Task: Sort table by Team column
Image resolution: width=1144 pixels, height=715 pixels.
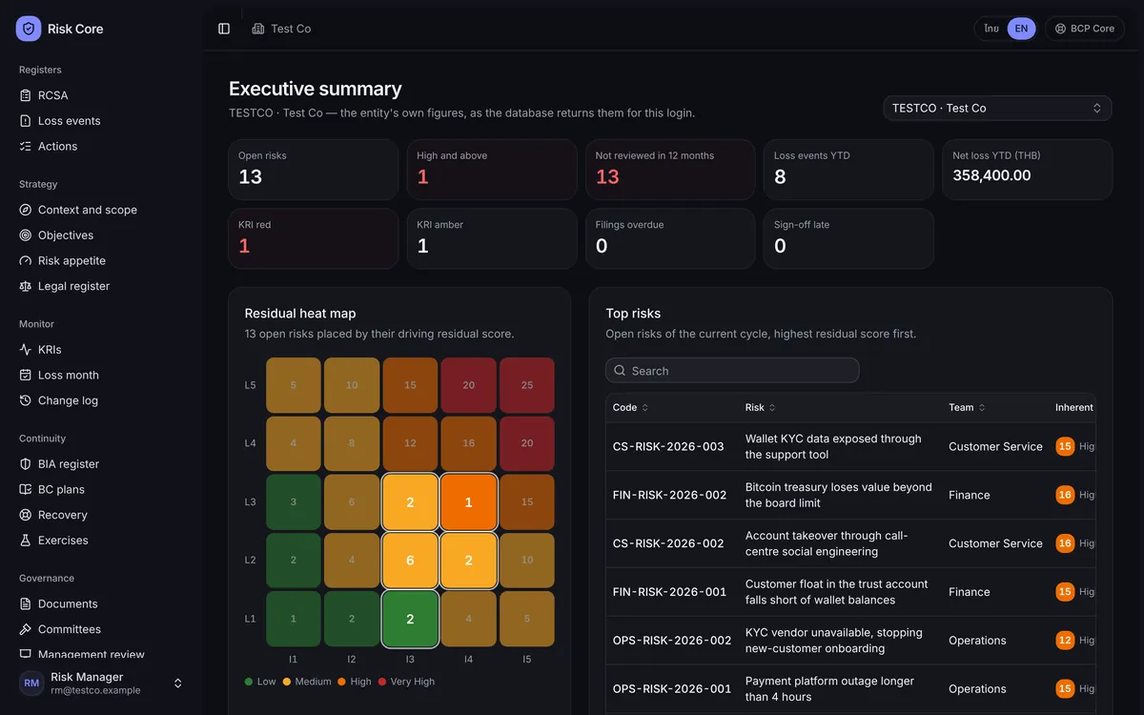Action: coord(968,407)
